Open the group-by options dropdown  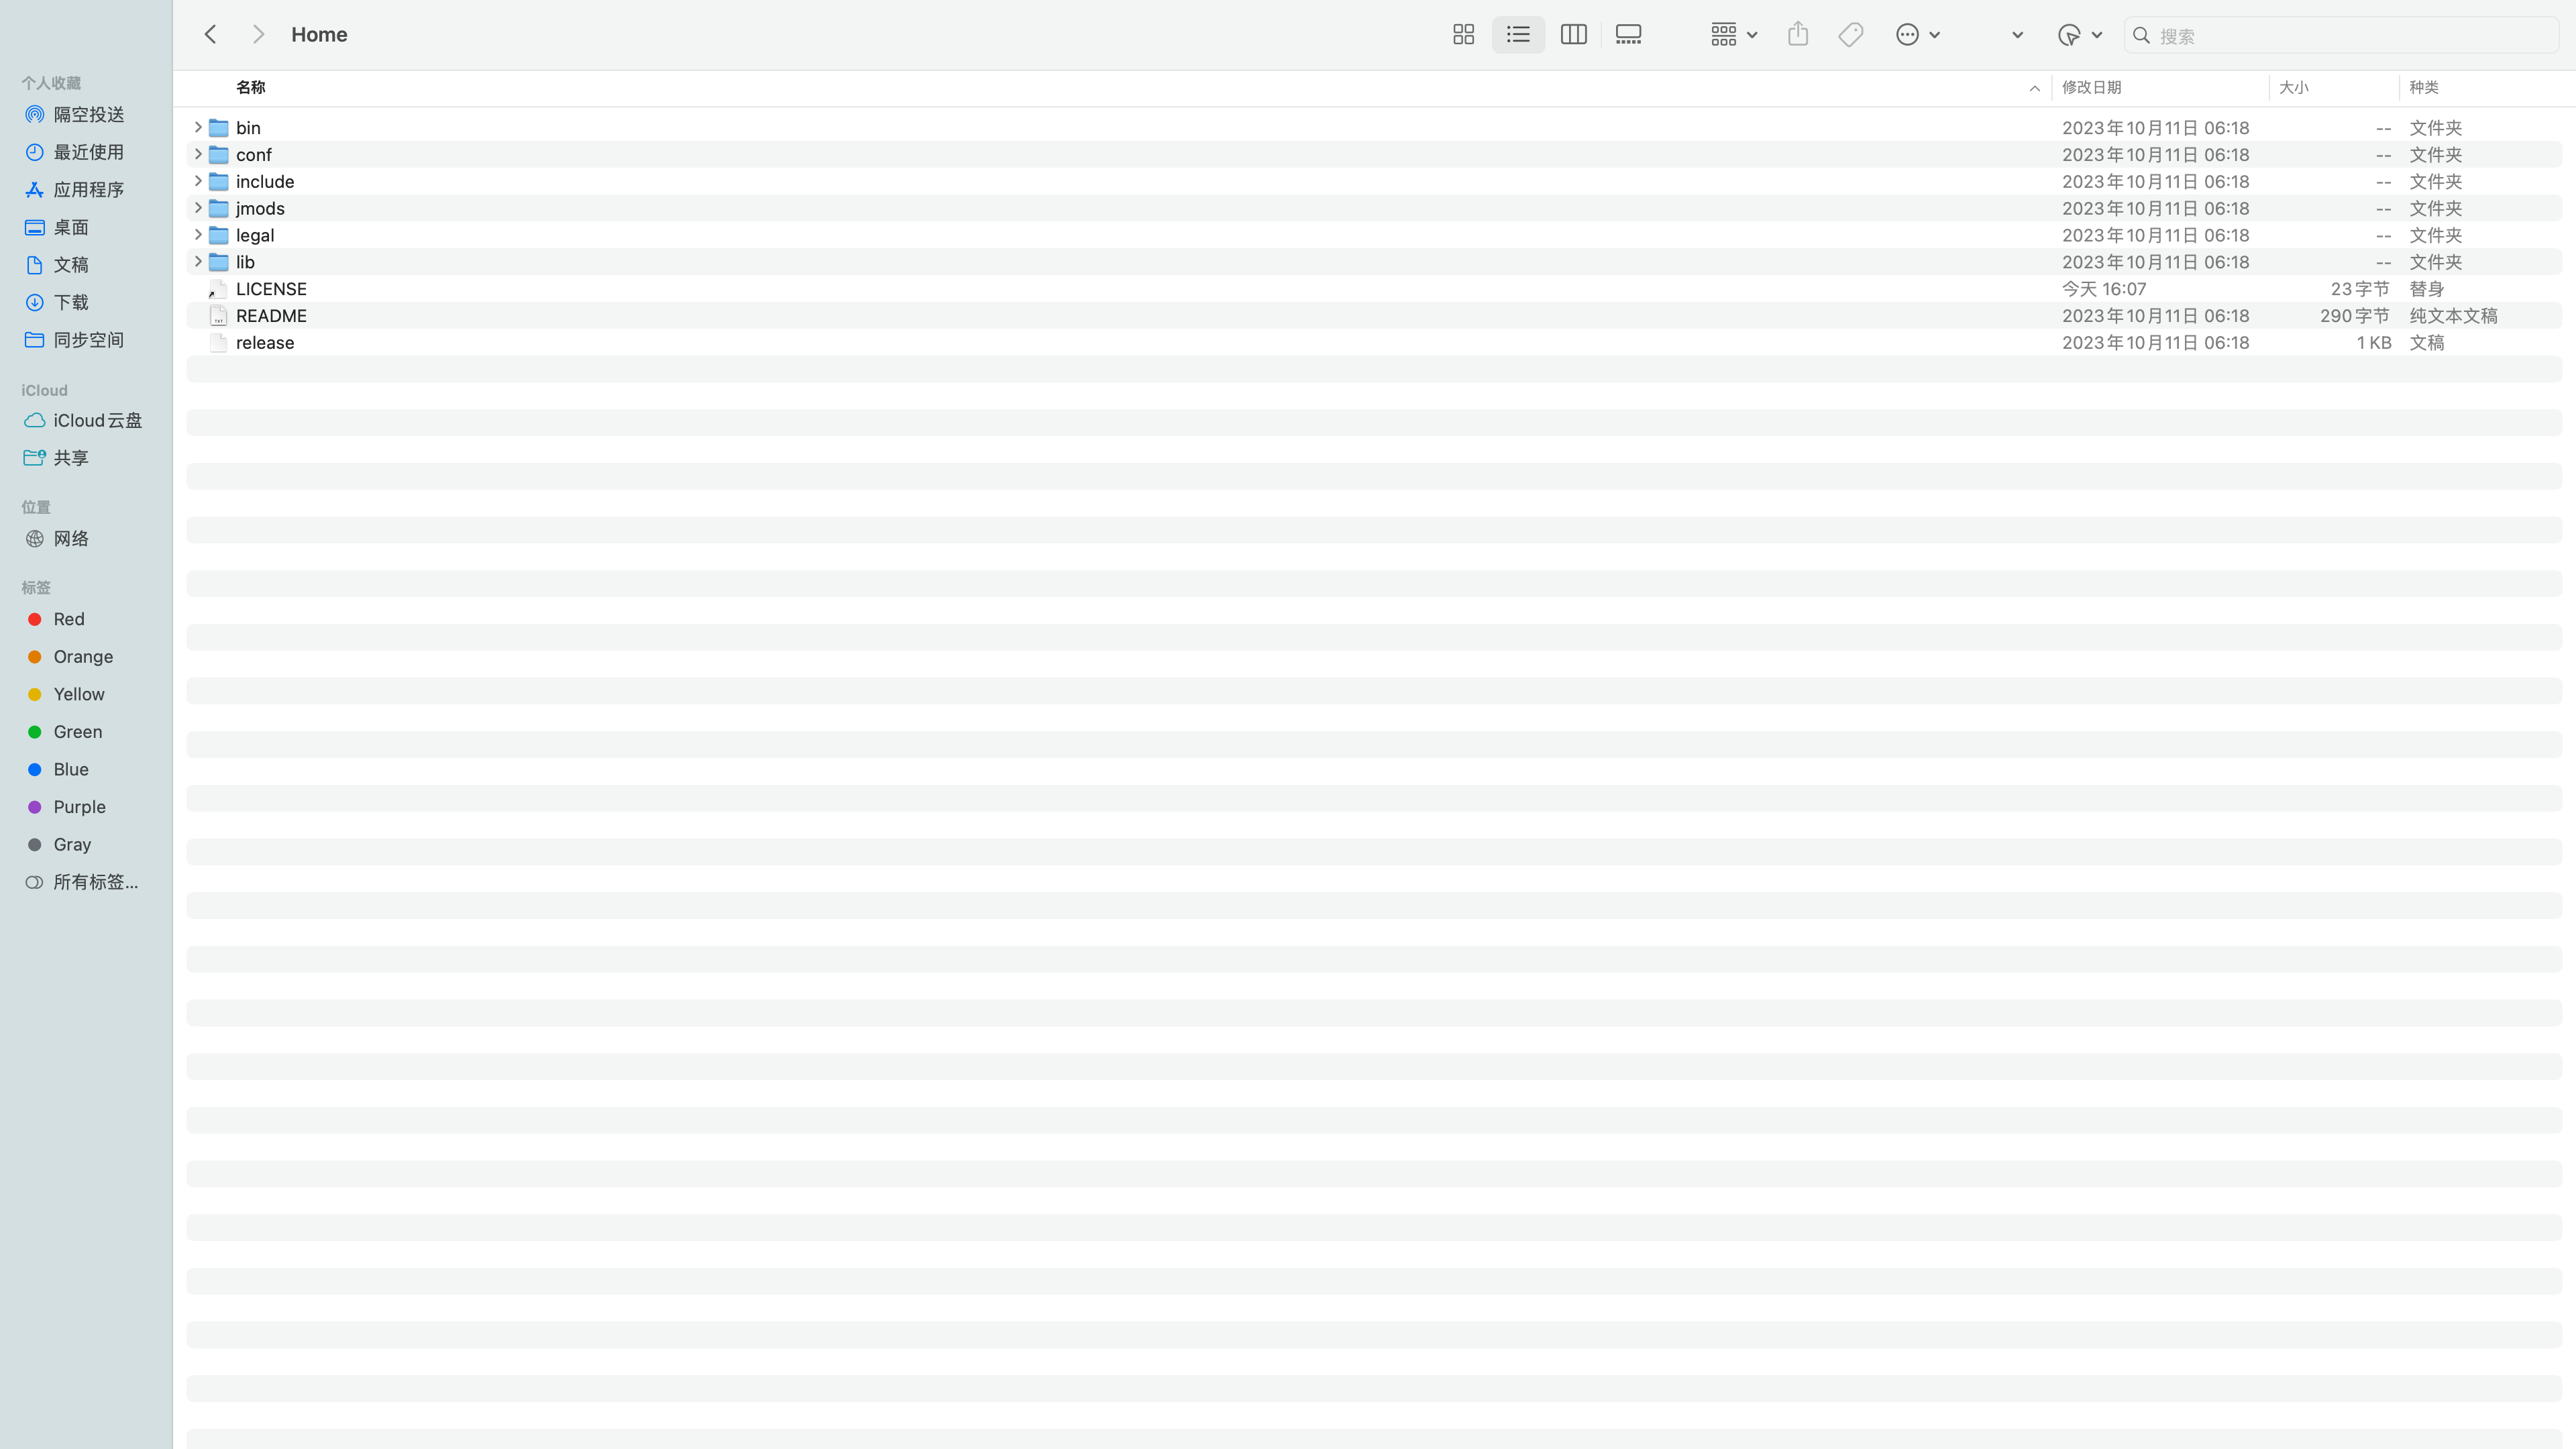tap(1733, 35)
